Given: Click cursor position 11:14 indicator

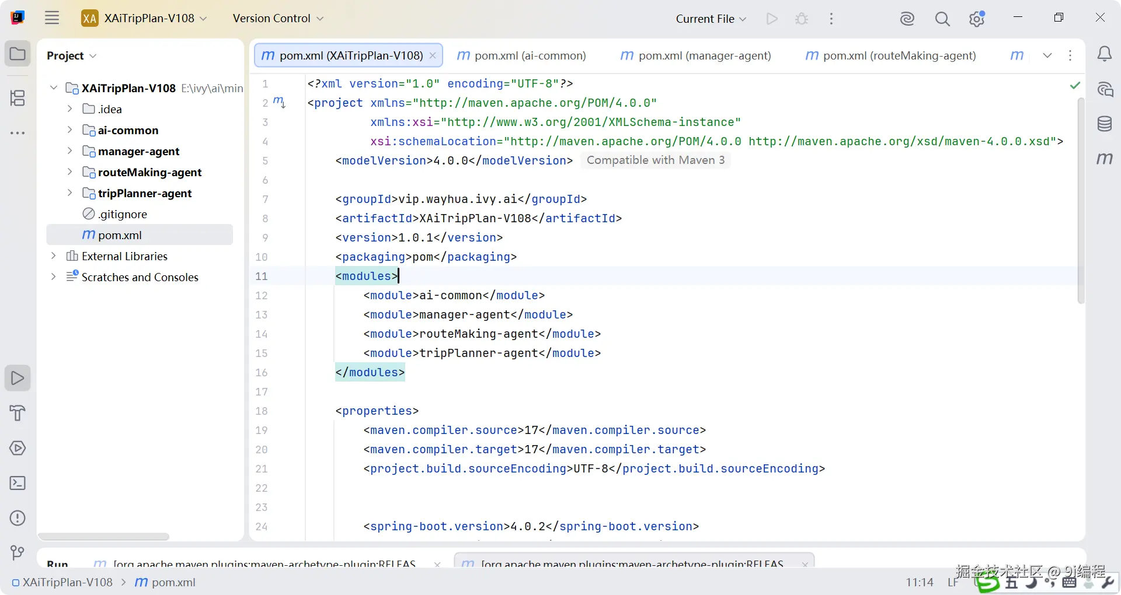Looking at the screenshot, I should (x=920, y=582).
